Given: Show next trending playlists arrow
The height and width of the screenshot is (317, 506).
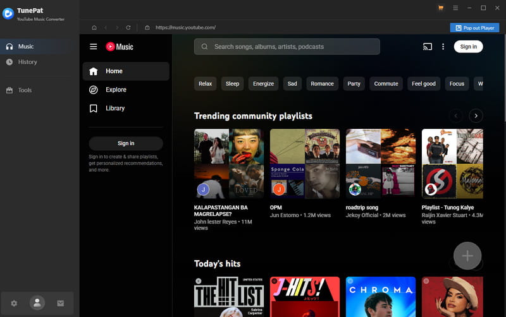Looking at the screenshot, I should (x=476, y=116).
